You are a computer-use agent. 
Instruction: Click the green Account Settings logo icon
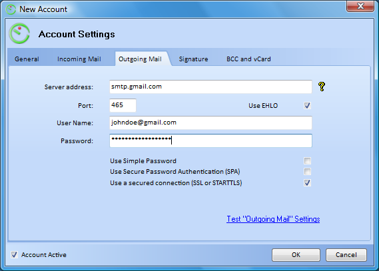coord(19,33)
